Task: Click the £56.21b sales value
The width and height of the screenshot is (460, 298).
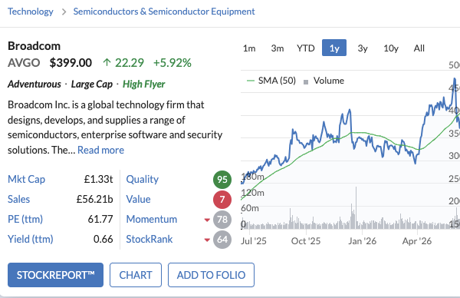Action: 94,199
